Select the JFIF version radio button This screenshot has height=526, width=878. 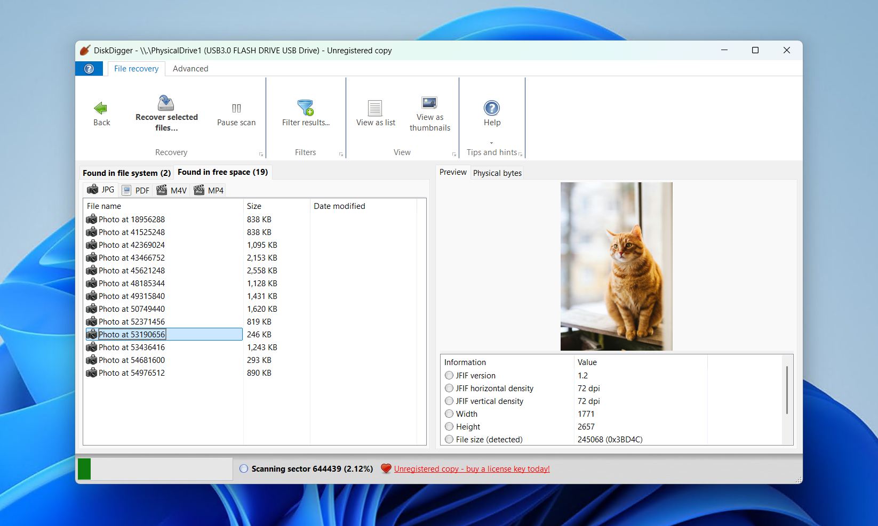(x=449, y=375)
